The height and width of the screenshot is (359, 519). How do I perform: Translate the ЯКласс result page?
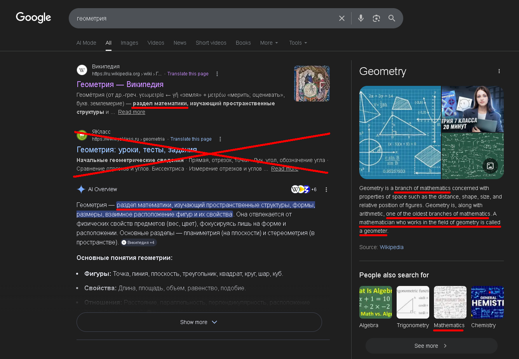pos(191,139)
